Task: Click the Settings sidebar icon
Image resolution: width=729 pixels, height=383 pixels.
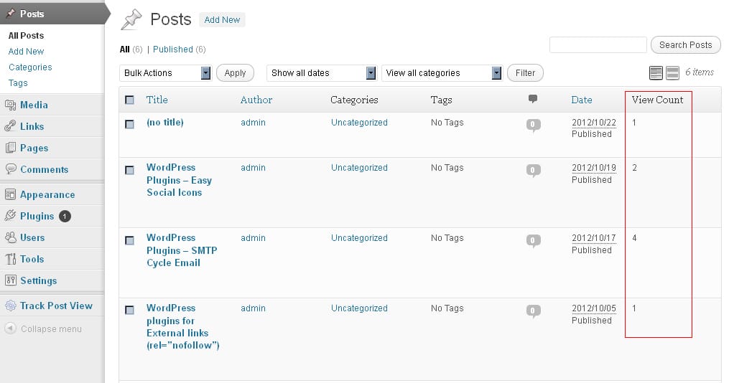Action: 10,280
